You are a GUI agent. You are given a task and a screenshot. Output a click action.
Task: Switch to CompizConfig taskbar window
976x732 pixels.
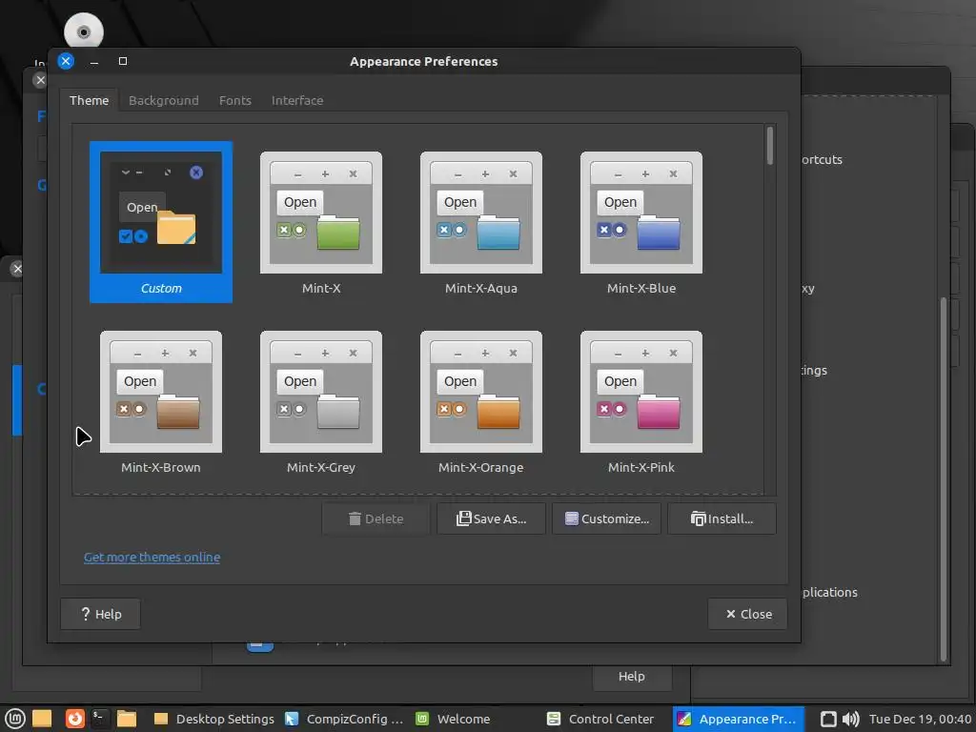[x=344, y=719]
